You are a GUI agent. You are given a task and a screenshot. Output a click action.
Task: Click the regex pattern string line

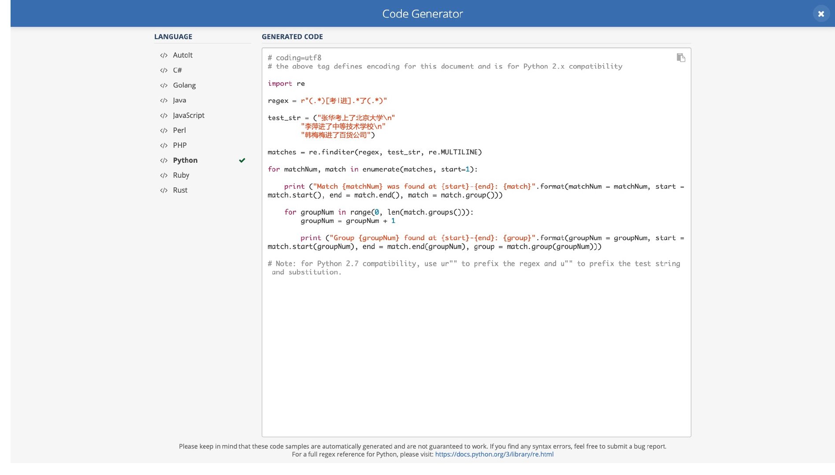tap(327, 101)
